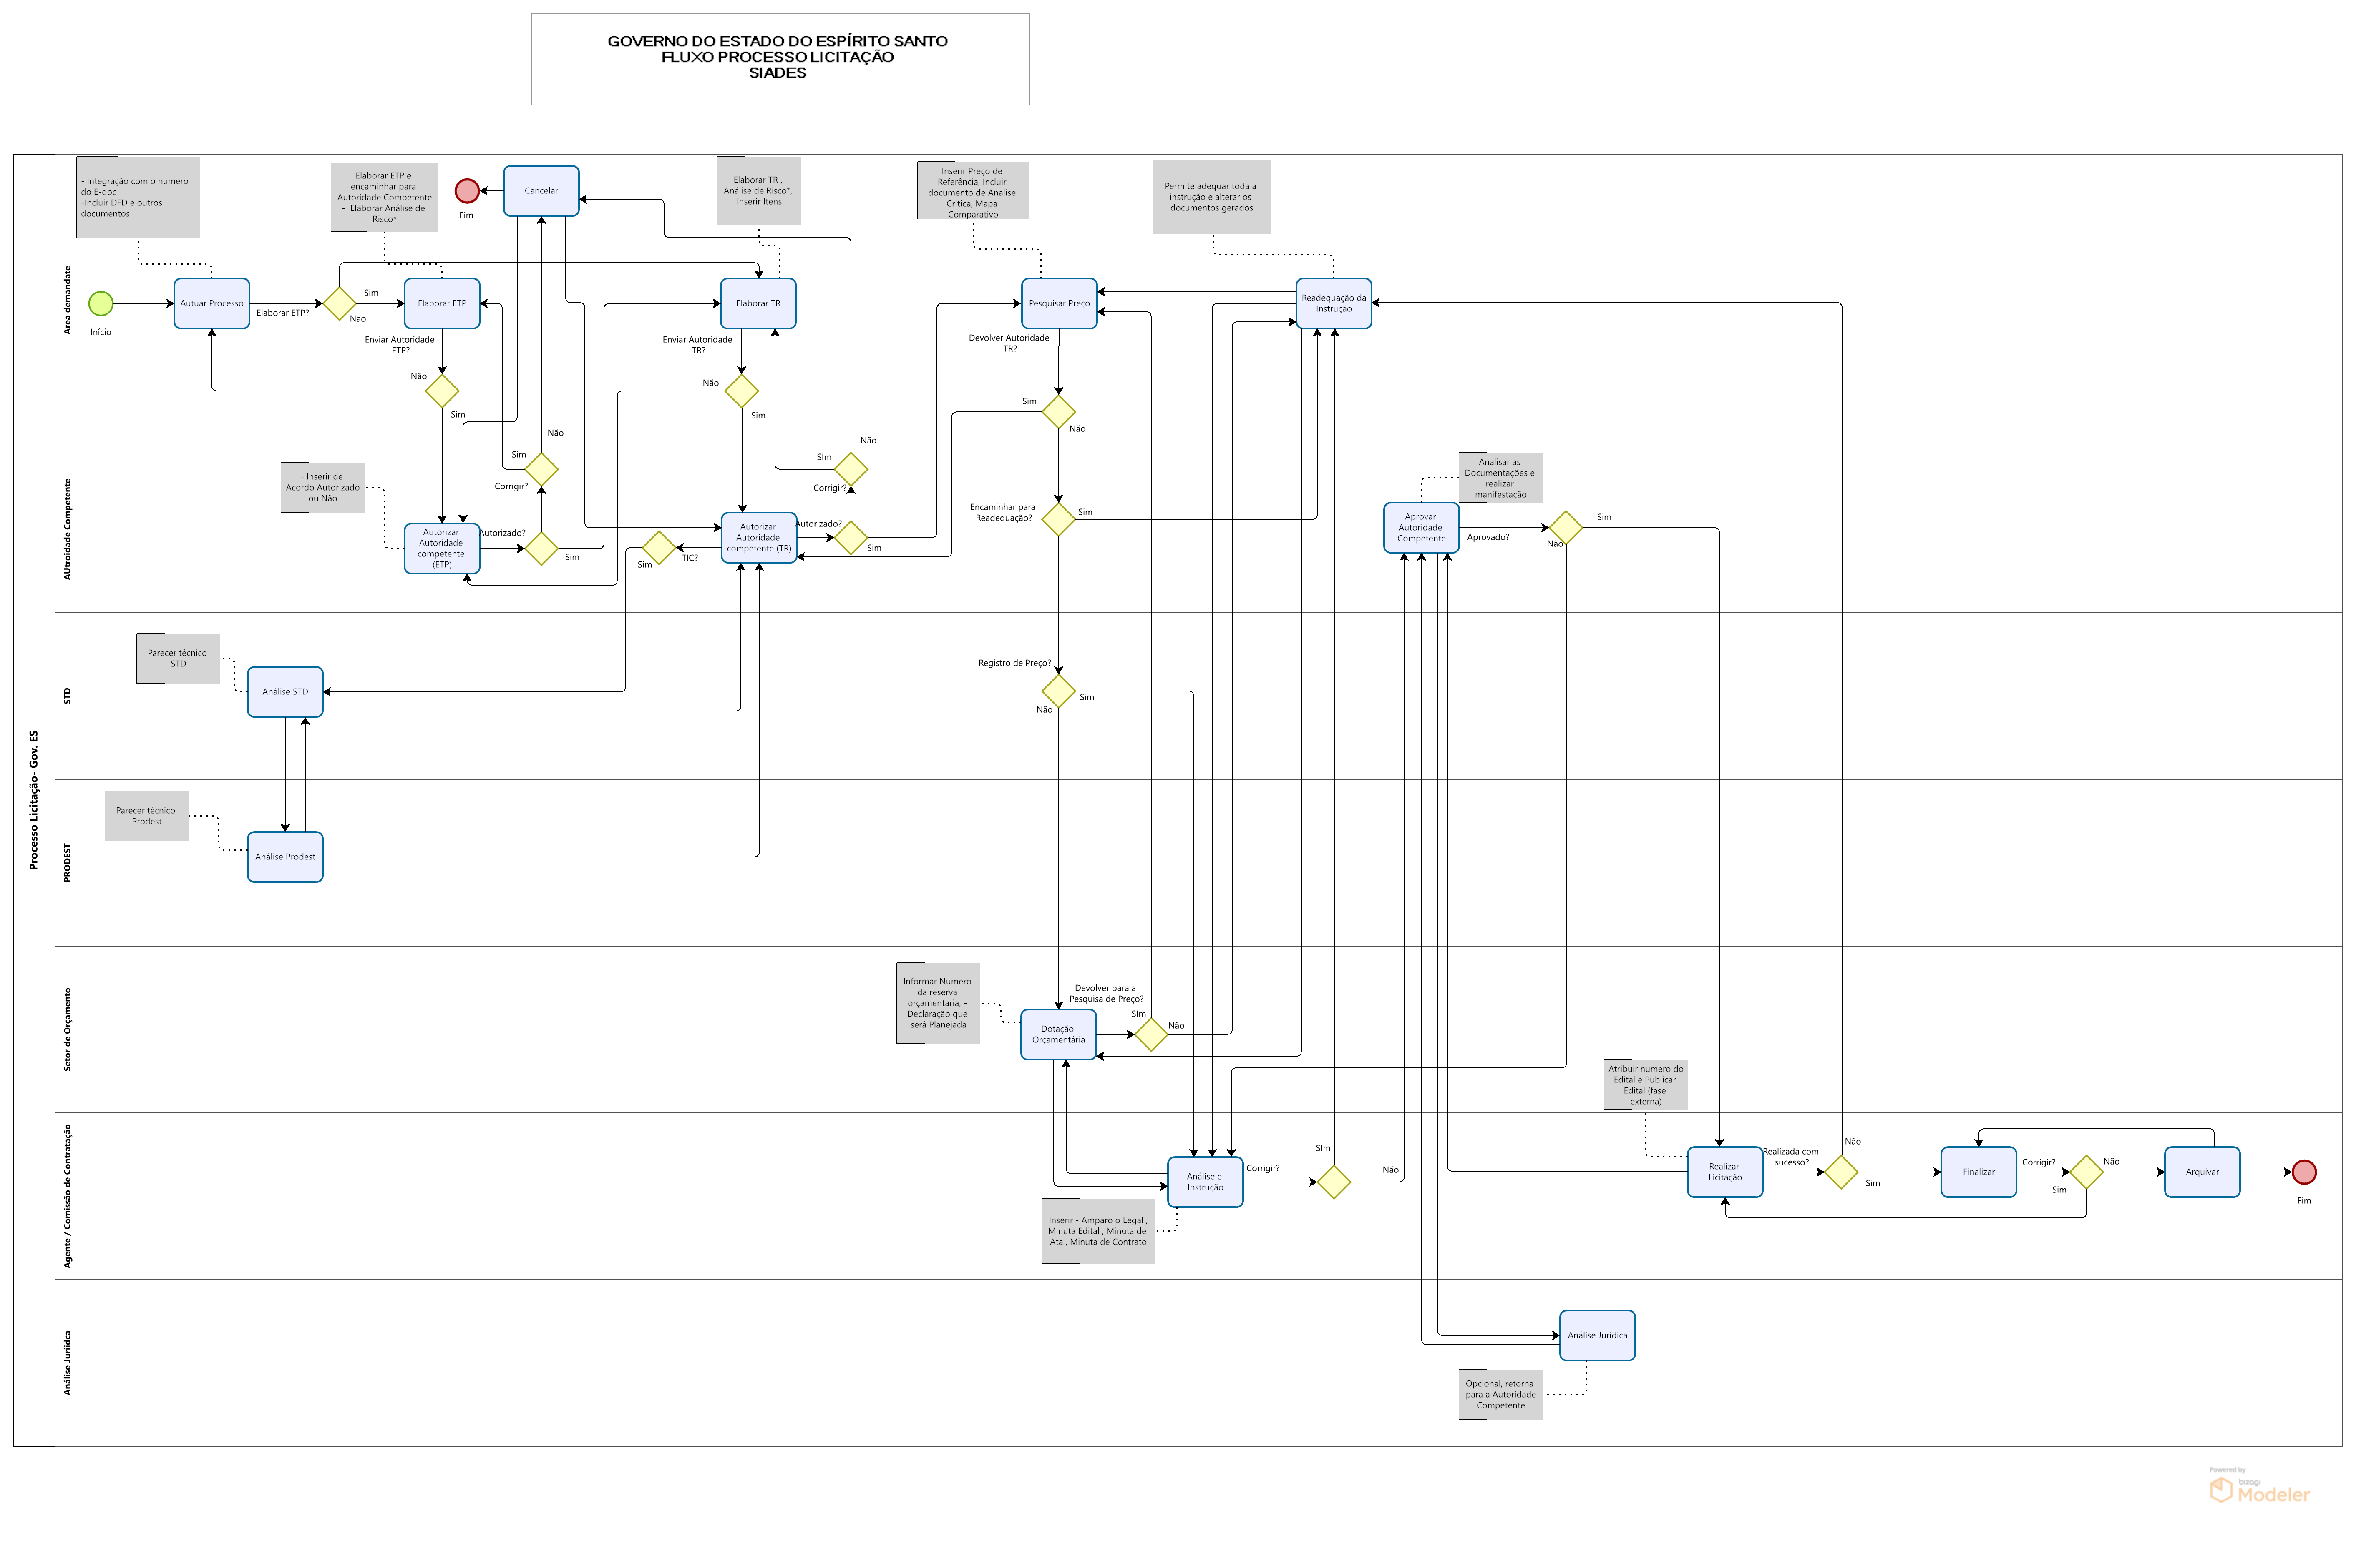Click the Bizagi Modeler logo
This screenshot has height=1568, width=2356.
pyautogui.click(x=2260, y=1486)
